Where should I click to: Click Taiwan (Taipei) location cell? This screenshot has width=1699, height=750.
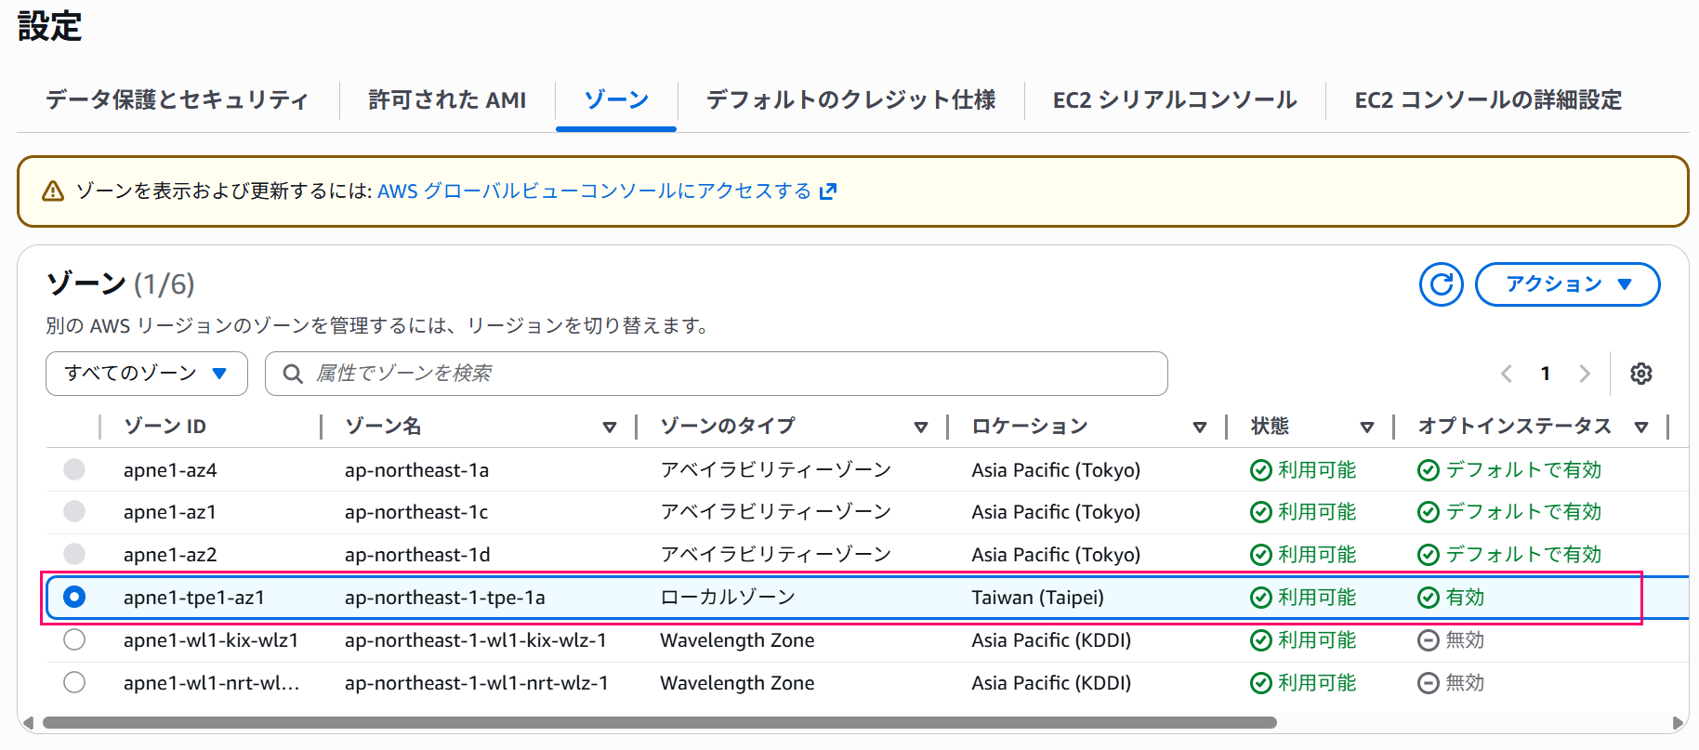coord(1038,598)
